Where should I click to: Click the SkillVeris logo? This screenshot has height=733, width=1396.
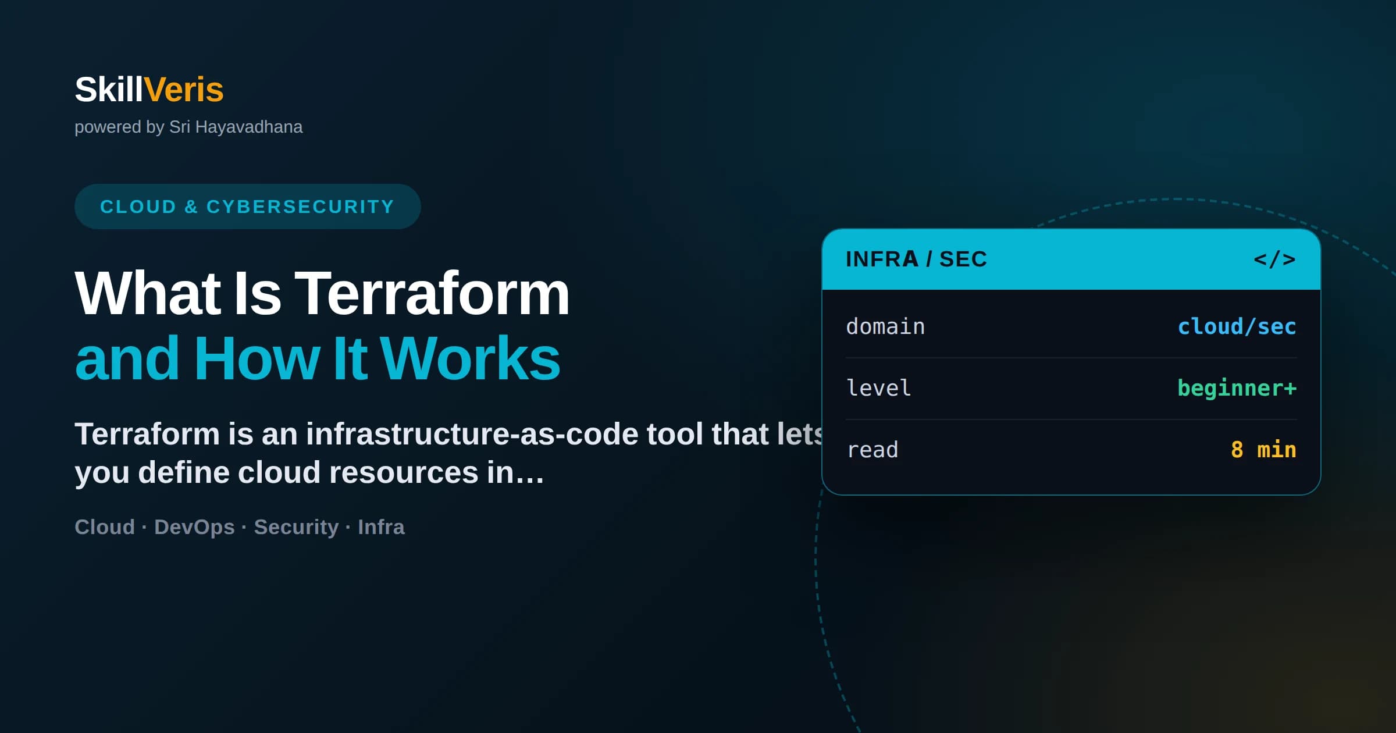point(149,90)
